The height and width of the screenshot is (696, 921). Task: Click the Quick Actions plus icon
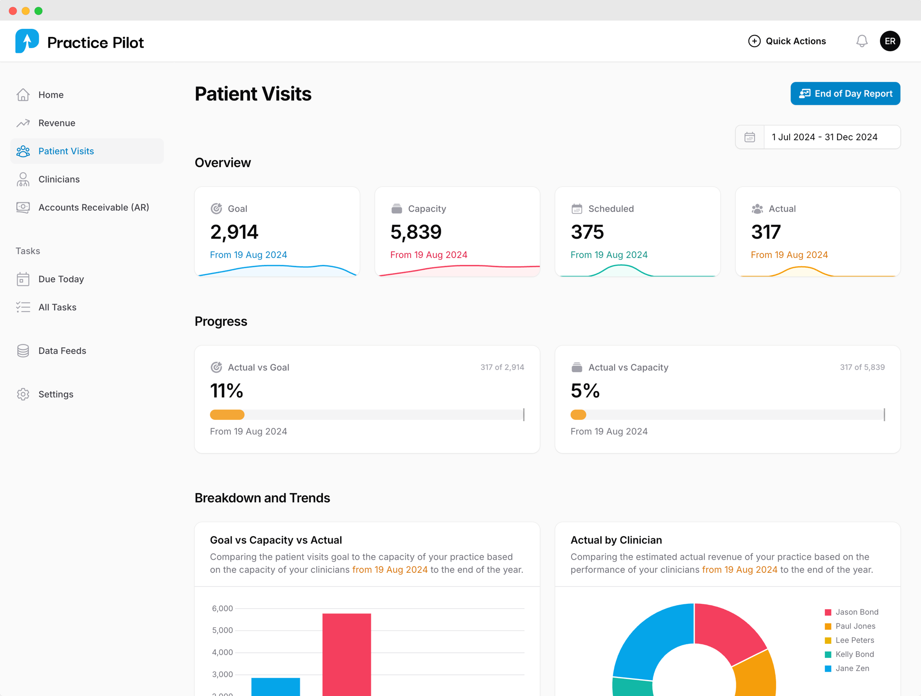[x=754, y=41]
